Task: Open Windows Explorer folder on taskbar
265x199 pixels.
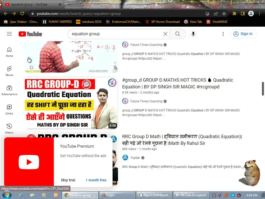Action: (x=32, y=195)
